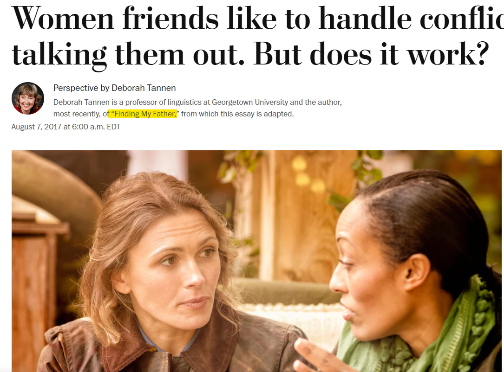Open the main article photo

[x=256, y=261]
